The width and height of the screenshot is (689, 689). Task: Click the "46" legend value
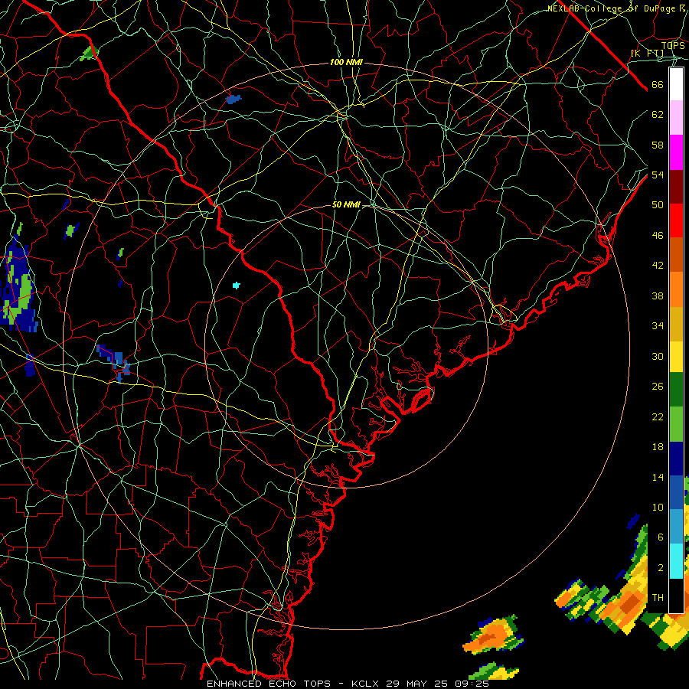(x=658, y=236)
